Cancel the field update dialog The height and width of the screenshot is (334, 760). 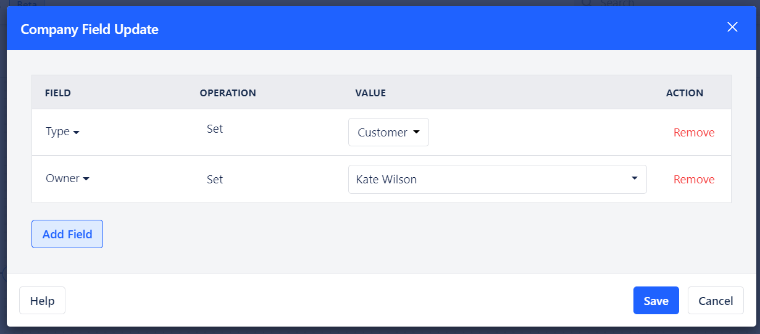click(716, 301)
